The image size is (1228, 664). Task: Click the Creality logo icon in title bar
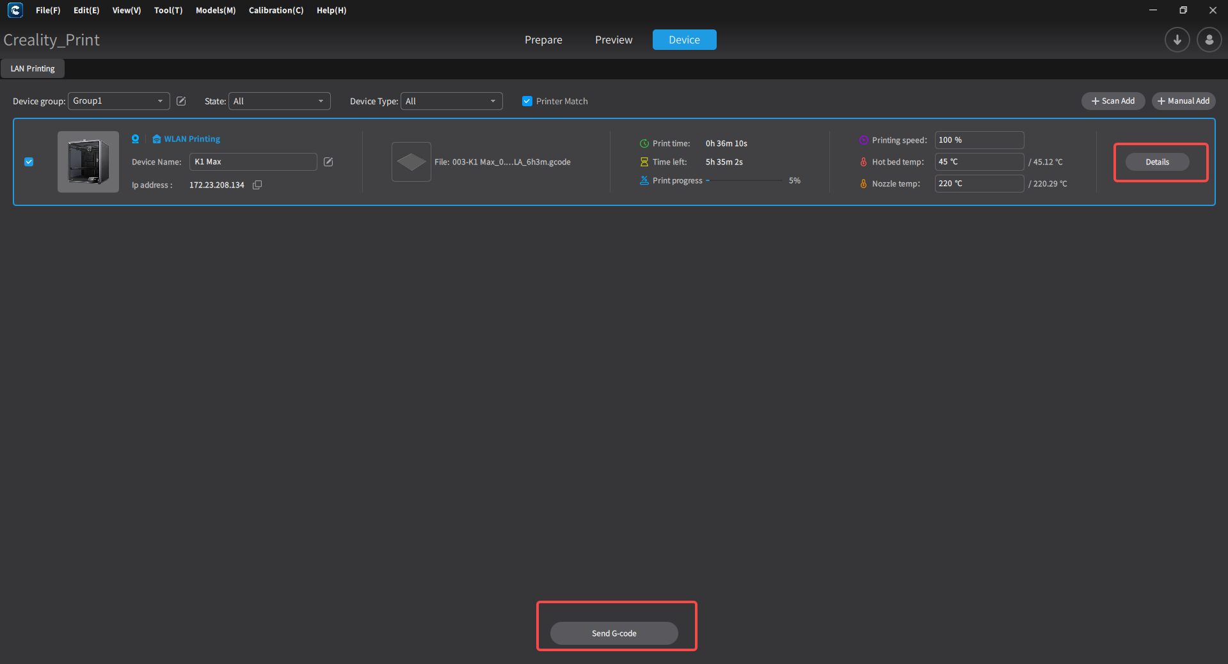[15, 10]
